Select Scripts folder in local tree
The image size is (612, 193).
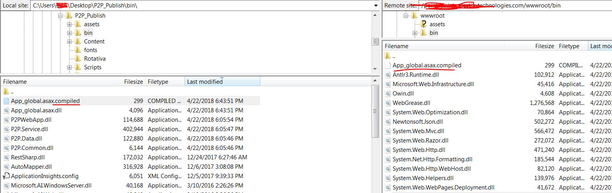click(x=93, y=67)
